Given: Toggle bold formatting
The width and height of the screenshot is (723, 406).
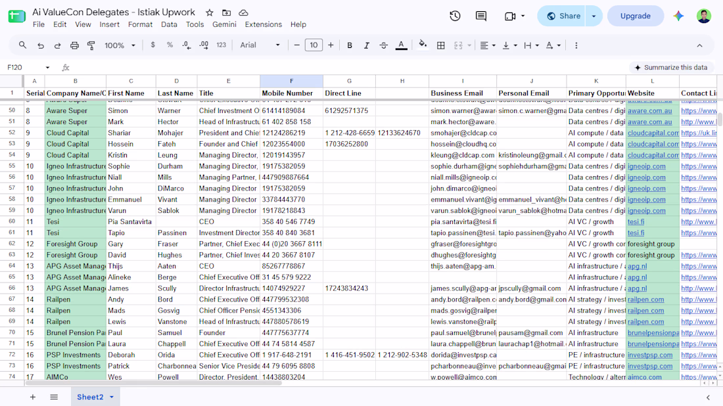Looking at the screenshot, I should click(350, 45).
